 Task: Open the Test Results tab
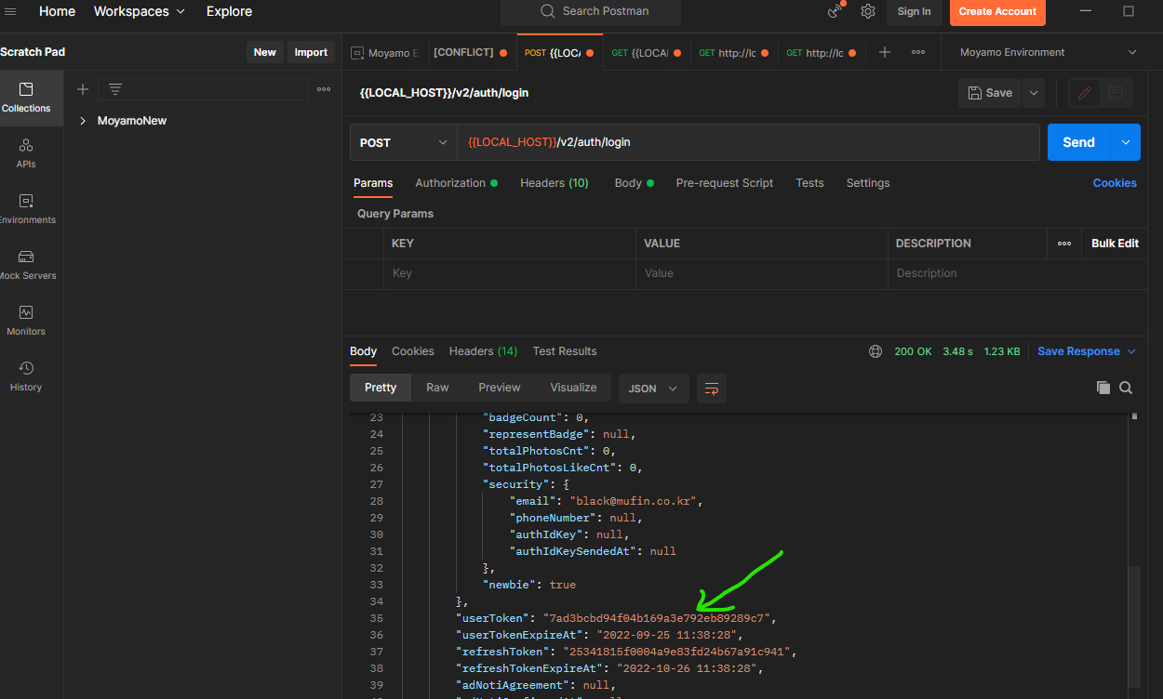pos(565,351)
